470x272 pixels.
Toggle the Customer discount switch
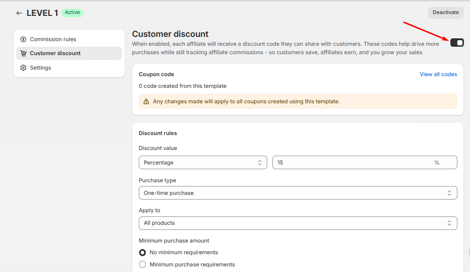tap(457, 43)
